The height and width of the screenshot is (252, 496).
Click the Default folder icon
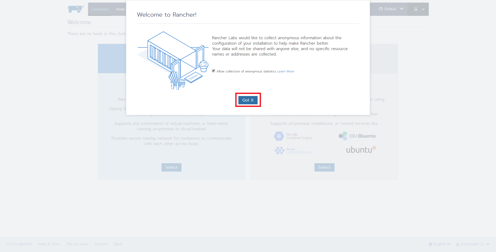pos(381,9)
